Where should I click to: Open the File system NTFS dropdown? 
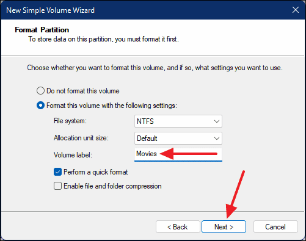[x=178, y=121]
